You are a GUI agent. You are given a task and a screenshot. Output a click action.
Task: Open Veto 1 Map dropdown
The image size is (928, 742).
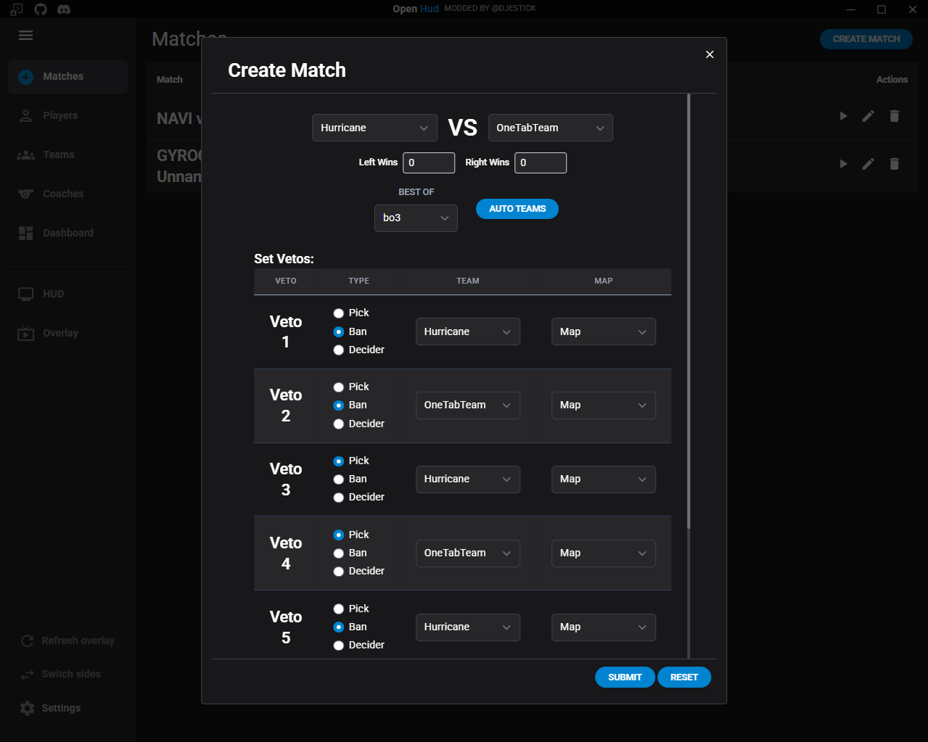(604, 332)
